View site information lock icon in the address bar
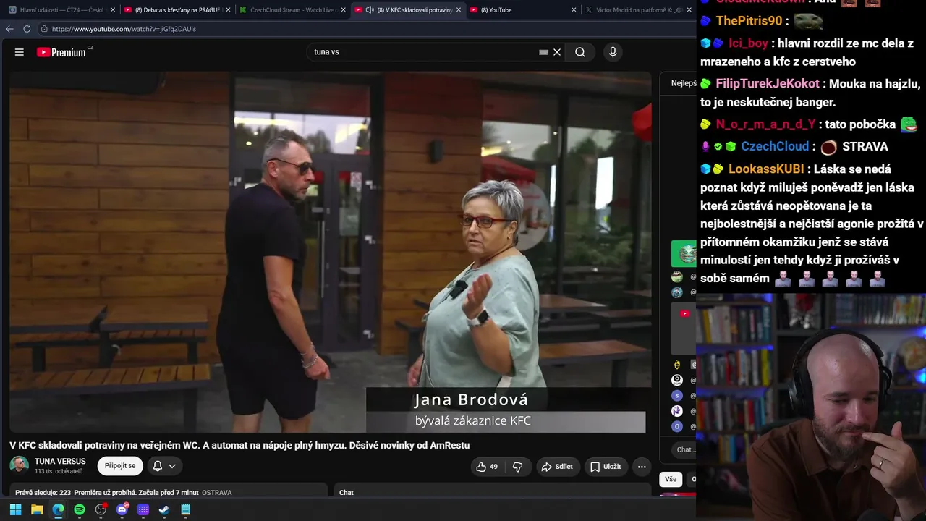This screenshot has height=521, width=926. pyautogui.click(x=44, y=29)
